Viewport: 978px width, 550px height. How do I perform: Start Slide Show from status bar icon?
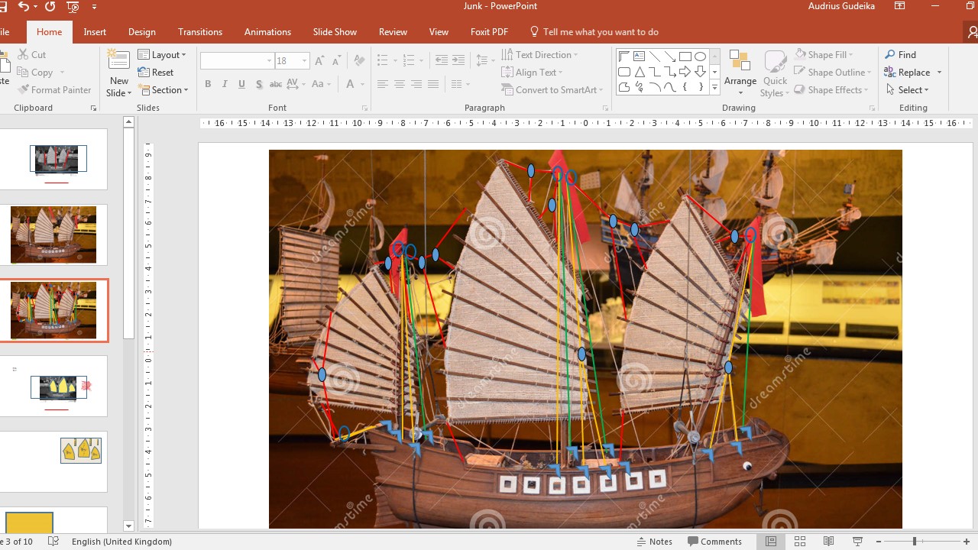[x=857, y=542]
